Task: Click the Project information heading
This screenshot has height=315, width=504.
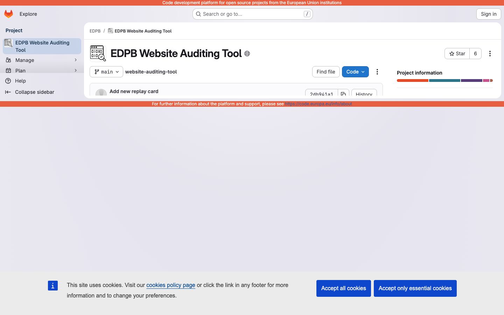Action: (420, 73)
